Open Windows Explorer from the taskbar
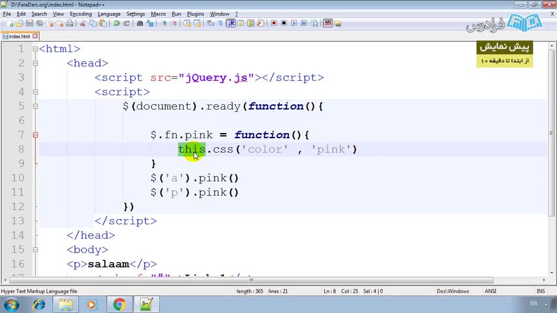Viewport: 557px width, 313px height. [x=66, y=305]
